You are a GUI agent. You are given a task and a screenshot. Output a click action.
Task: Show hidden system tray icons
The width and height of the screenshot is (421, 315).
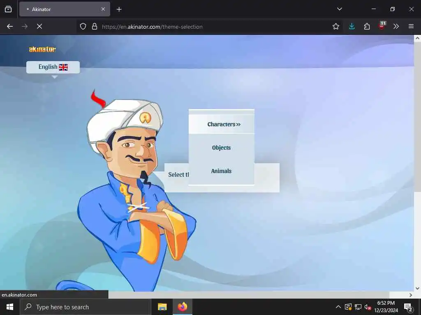(x=338, y=307)
